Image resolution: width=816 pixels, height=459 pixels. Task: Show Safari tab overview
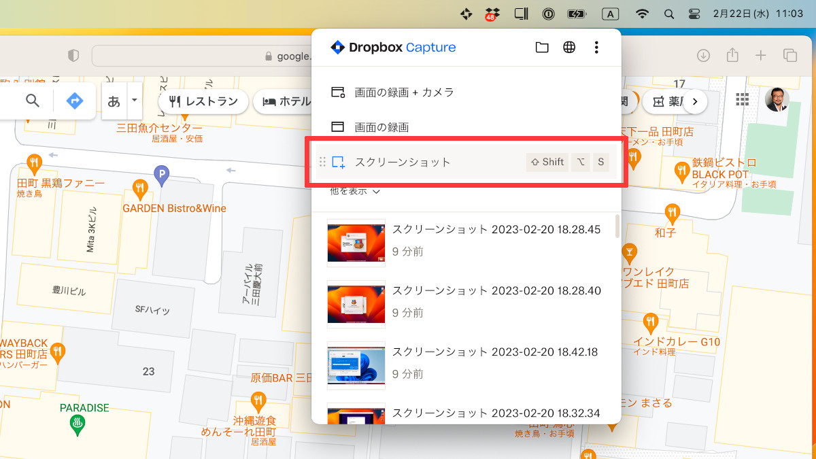[790, 56]
